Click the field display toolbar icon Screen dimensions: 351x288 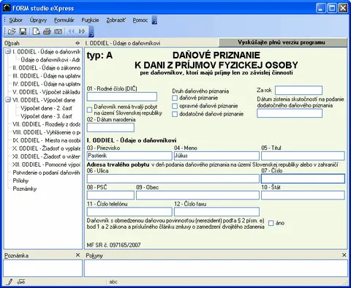coord(58,31)
